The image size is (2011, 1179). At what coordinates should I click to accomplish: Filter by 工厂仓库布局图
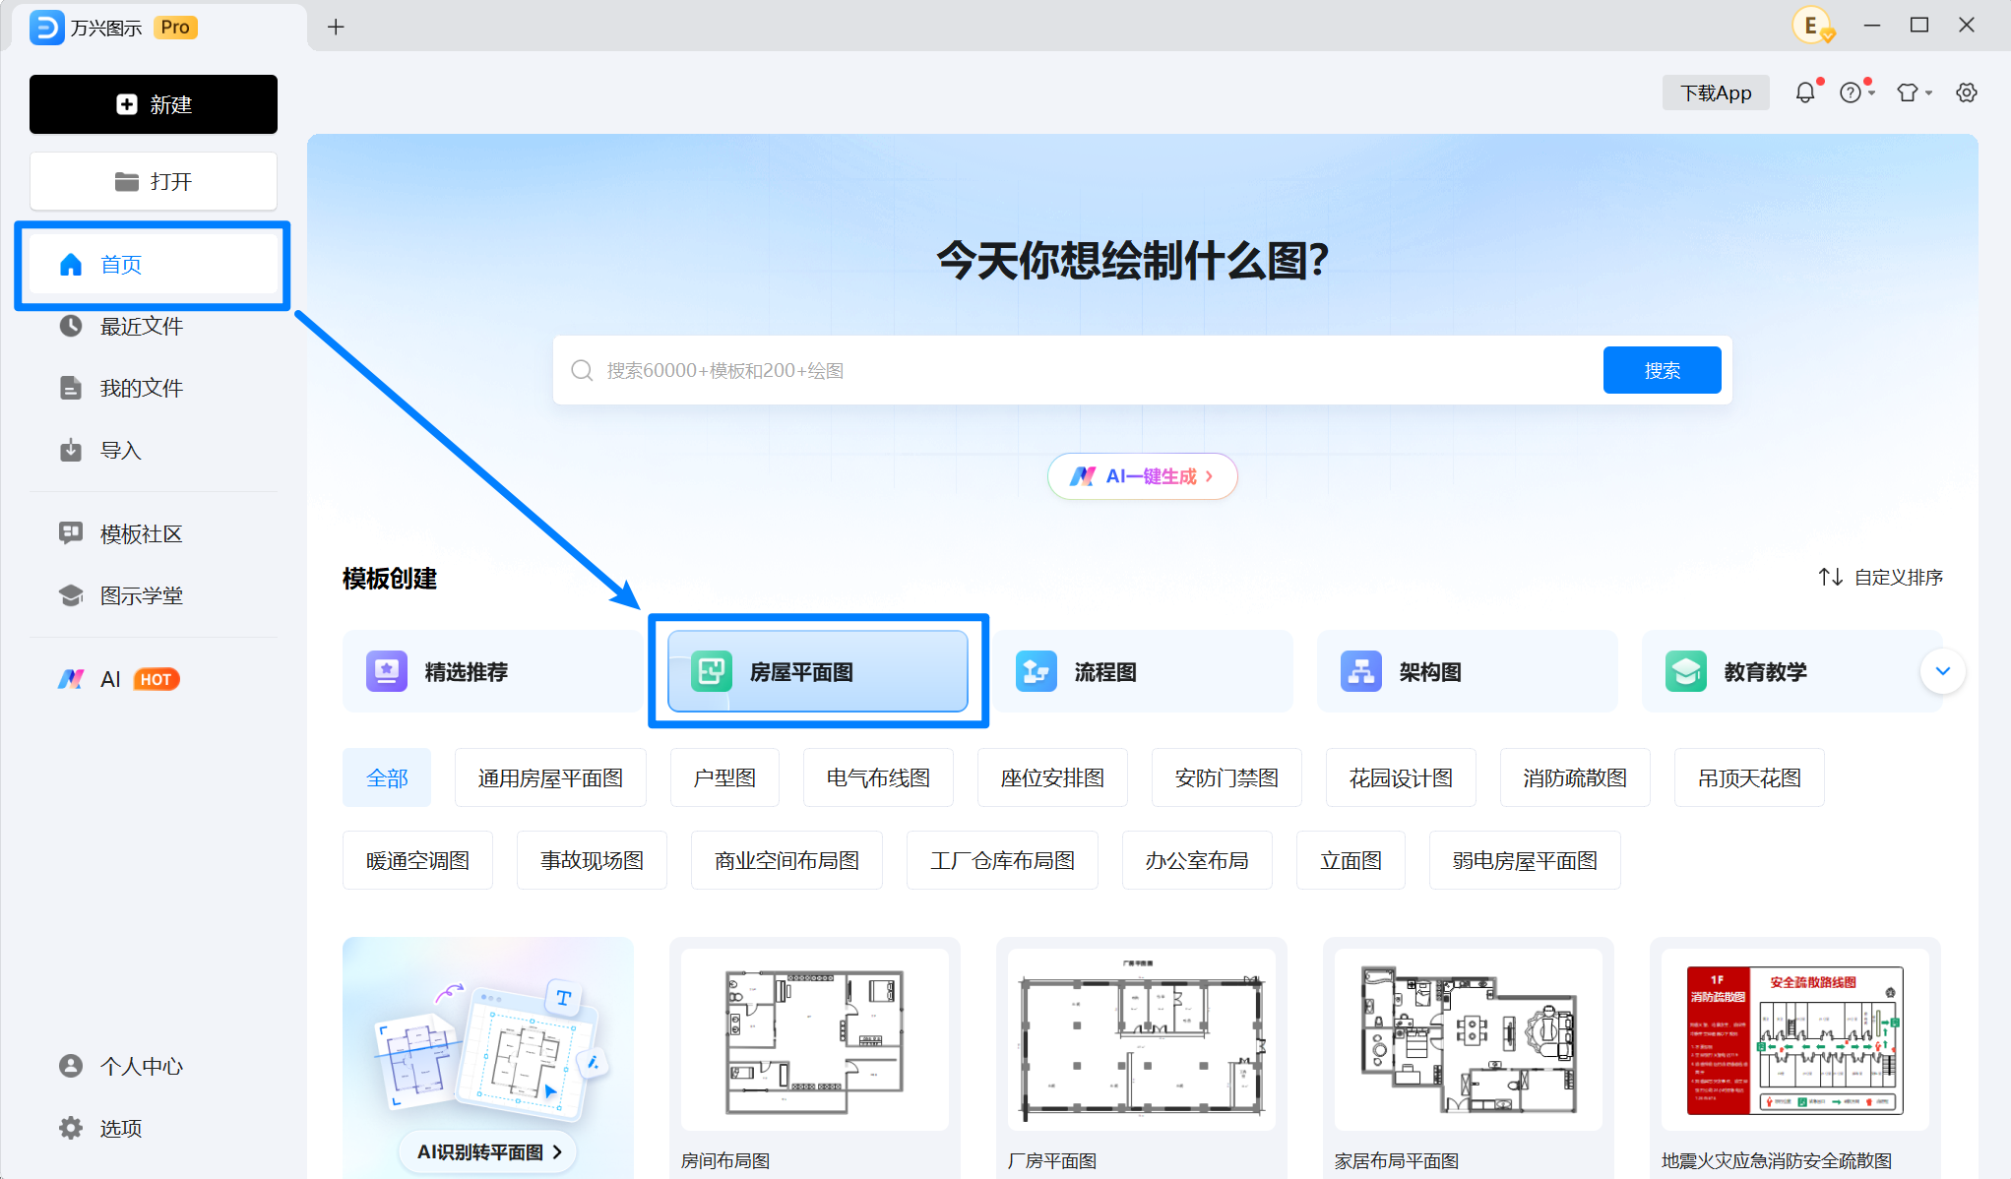1002,860
